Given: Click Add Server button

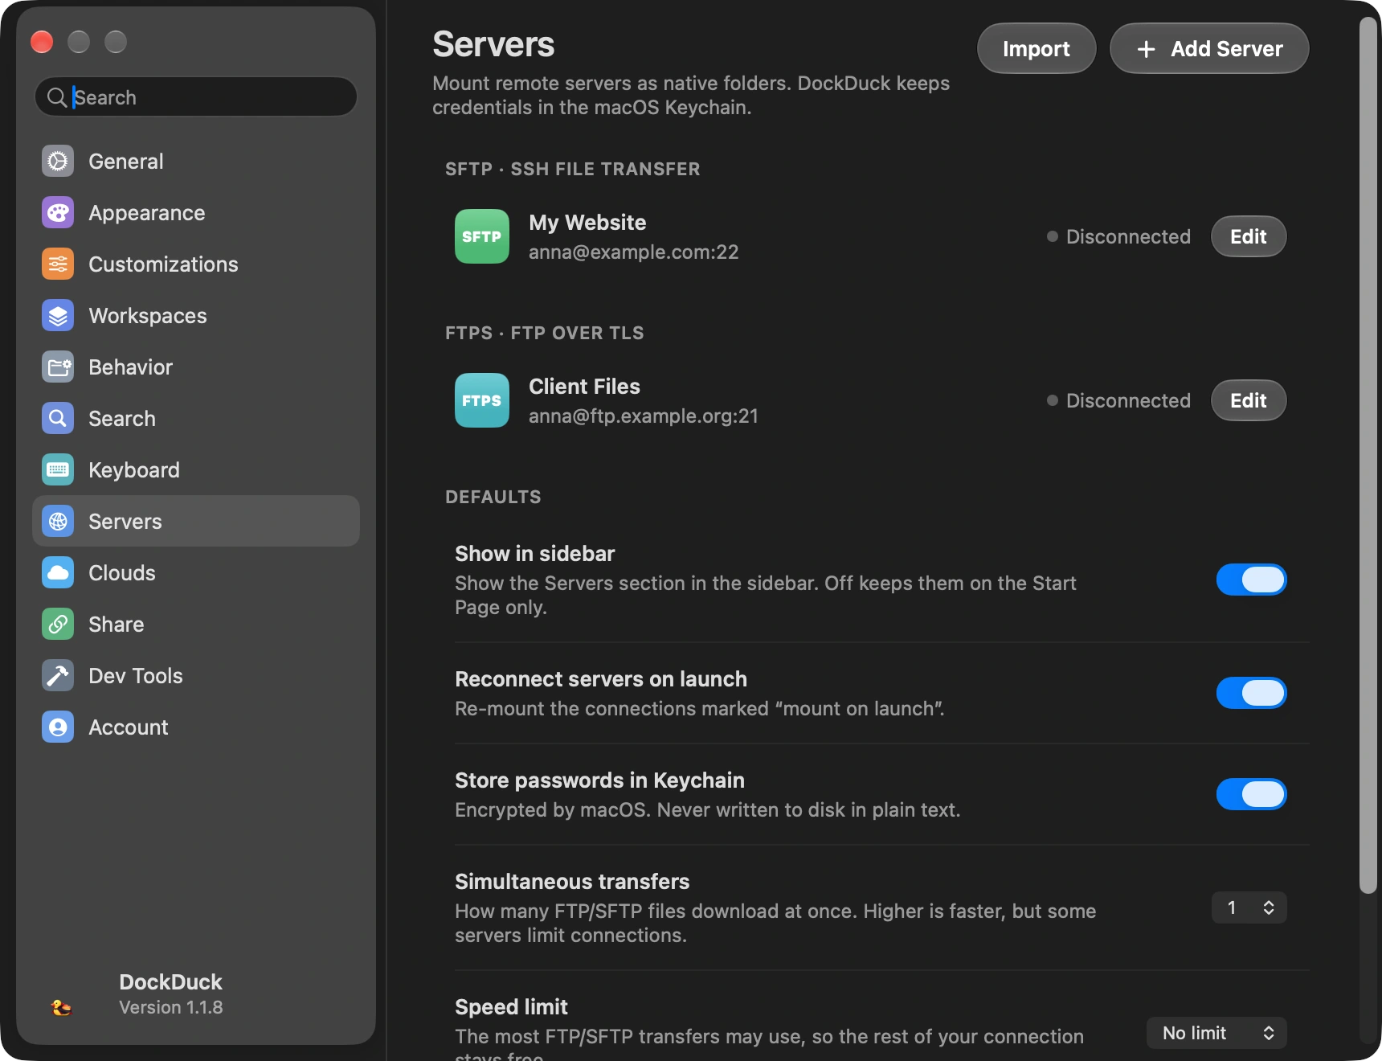Looking at the screenshot, I should point(1209,48).
